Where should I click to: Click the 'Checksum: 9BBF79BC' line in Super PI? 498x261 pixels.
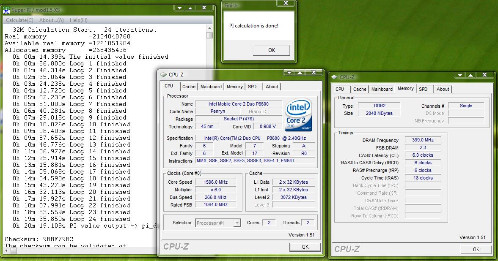39,239
